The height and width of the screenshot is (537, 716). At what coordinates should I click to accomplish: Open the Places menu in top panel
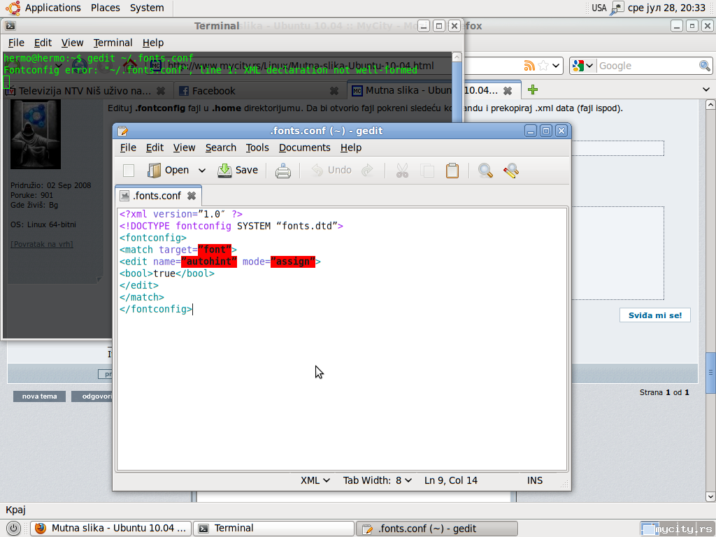pyautogui.click(x=105, y=8)
